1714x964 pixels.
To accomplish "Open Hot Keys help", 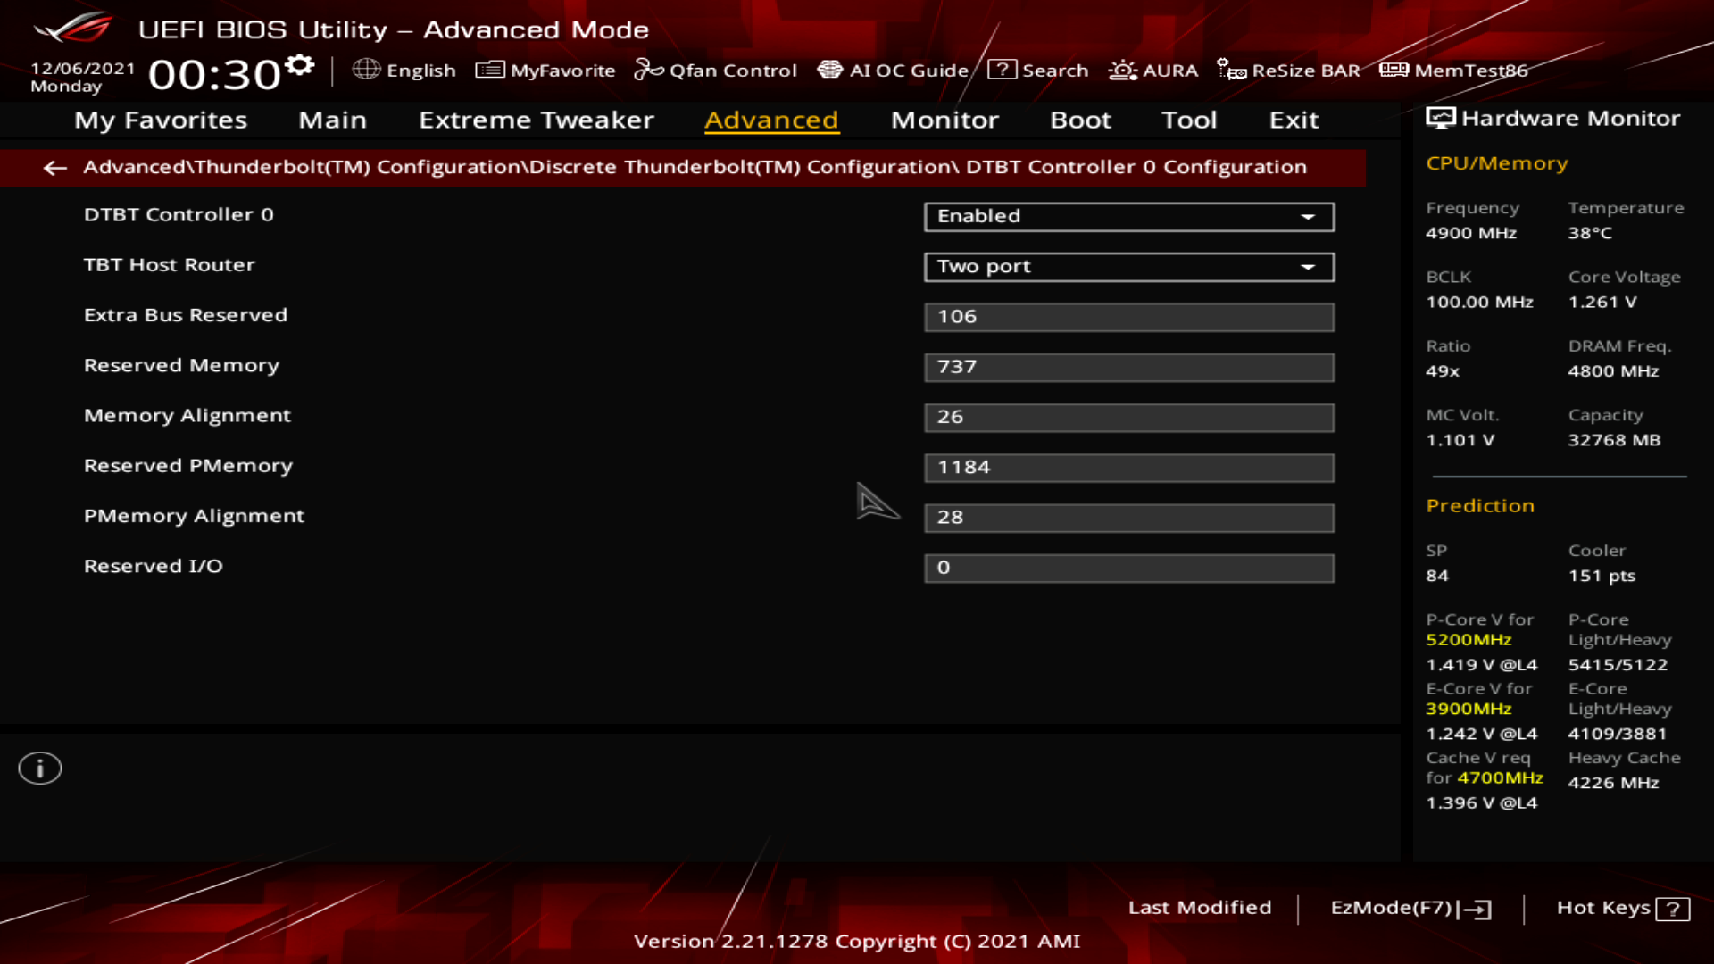I will [1622, 908].
